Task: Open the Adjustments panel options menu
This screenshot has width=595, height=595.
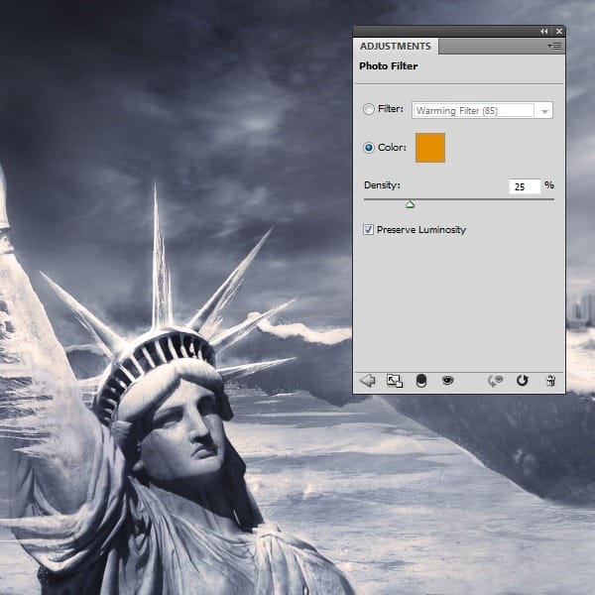Action: pos(554,47)
